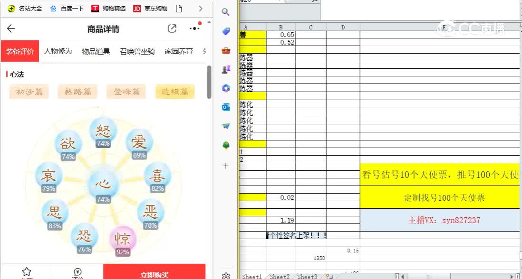Click the 恶 orb showing 78%
522x279 pixels.
coord(151,214)
